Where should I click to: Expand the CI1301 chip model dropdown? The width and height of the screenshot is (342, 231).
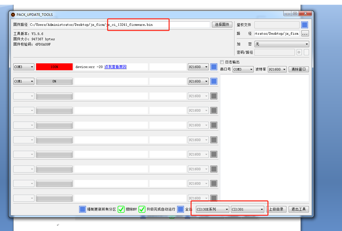pyautogui.click(x=248, y=209)
